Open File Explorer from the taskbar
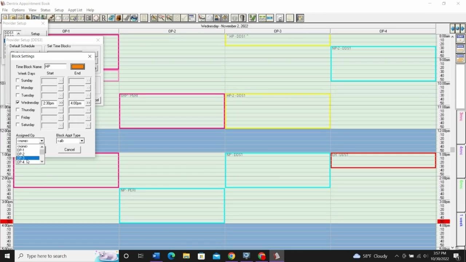The height and width of the screenshot is (262, 466). (186, 256)
